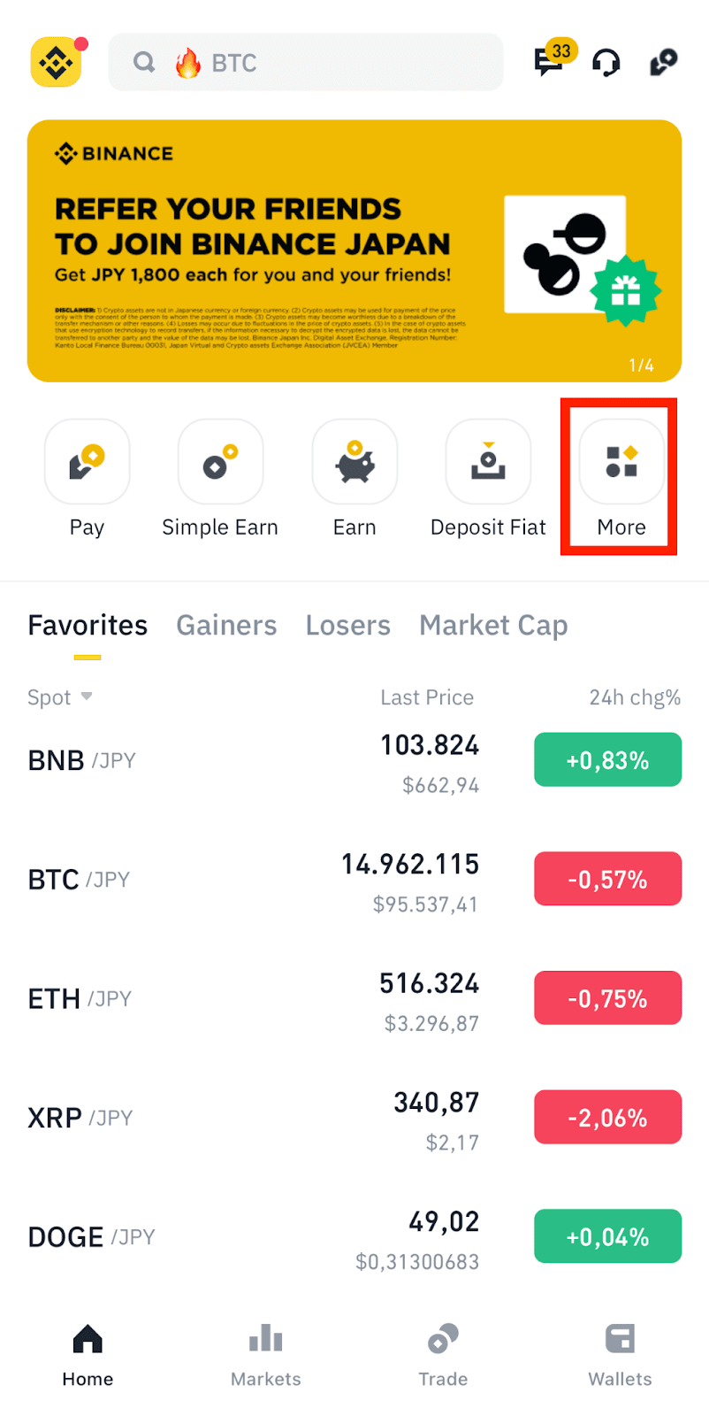Tap the Pay icon
The height and width of the screenshot is (1416, 709).
pyautogui.click(x=87, y=461)
